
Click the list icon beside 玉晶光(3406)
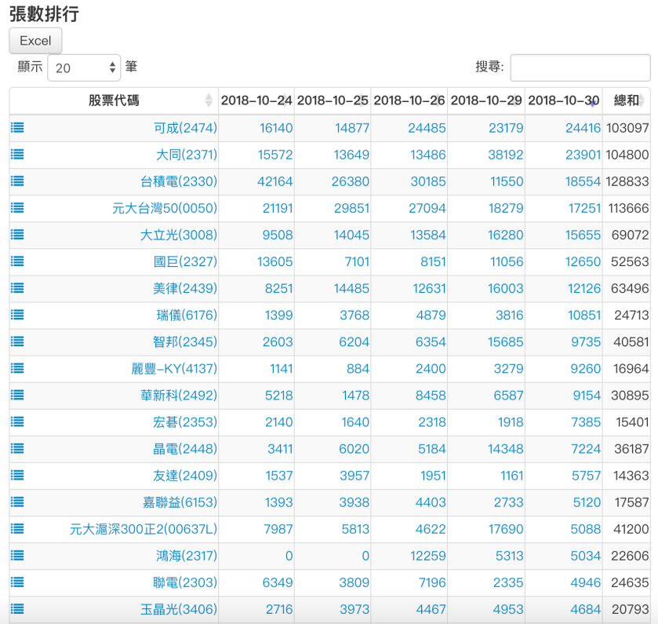coord(16,609)
